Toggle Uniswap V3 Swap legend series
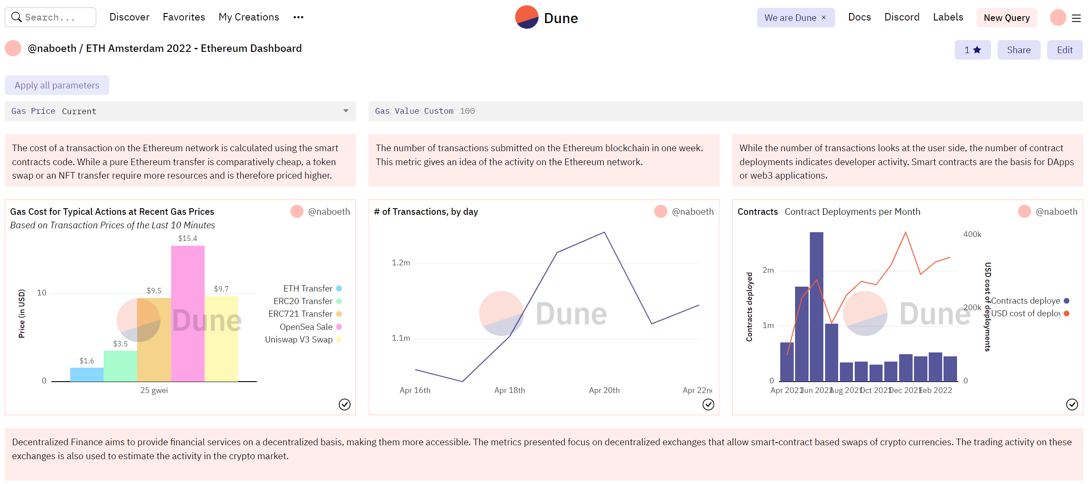Viewport: 1092px width, 484px height. (303, 339)
